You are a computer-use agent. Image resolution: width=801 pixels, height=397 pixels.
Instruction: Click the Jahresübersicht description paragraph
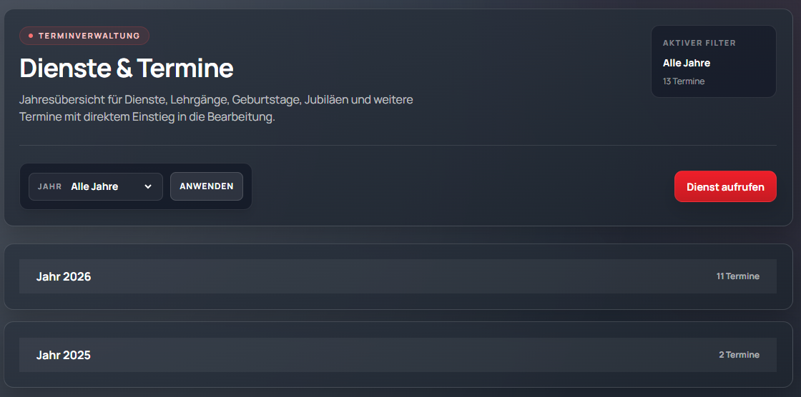(216, 109)
